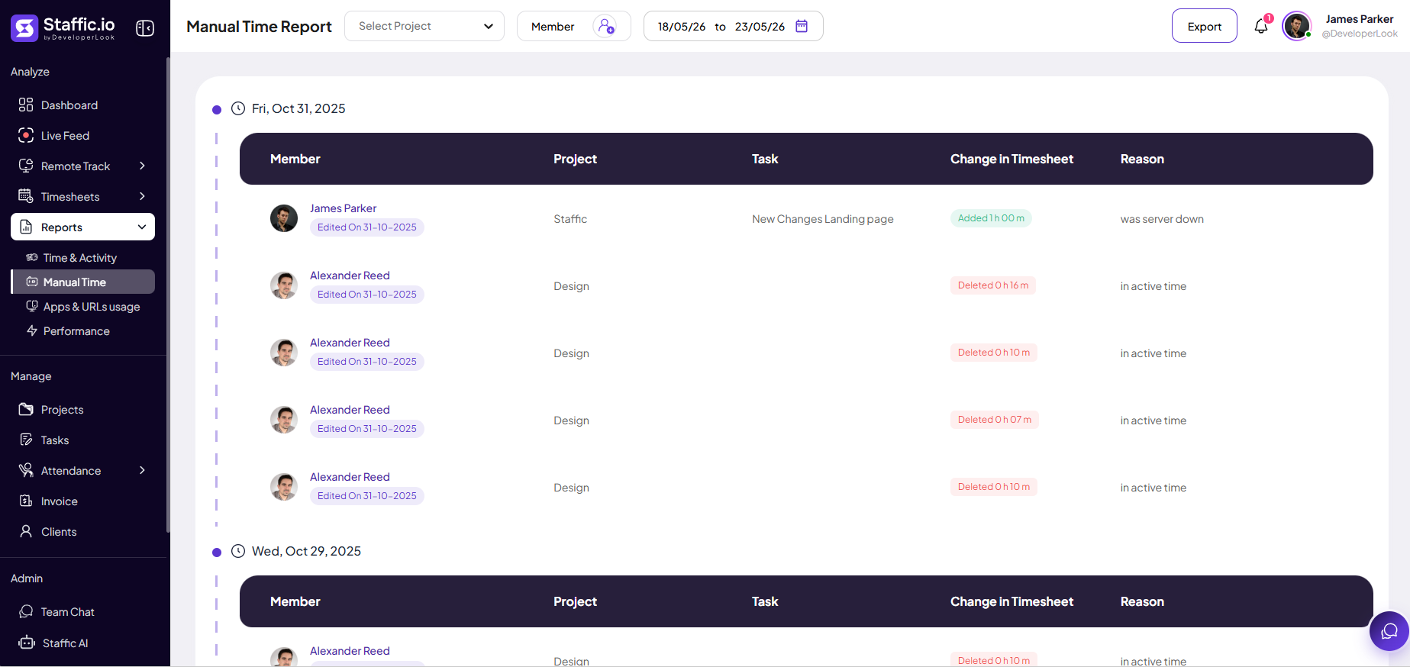
Task: Click 'Change in Timesheet' header for Oct 31
Action: [1012, 159]
